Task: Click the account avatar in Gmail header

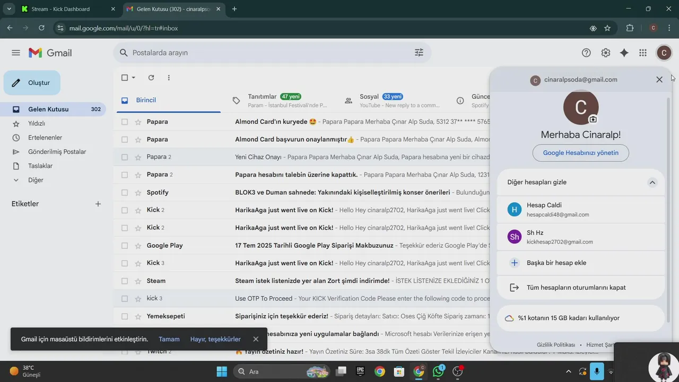Action: click(x=664, y=53)
